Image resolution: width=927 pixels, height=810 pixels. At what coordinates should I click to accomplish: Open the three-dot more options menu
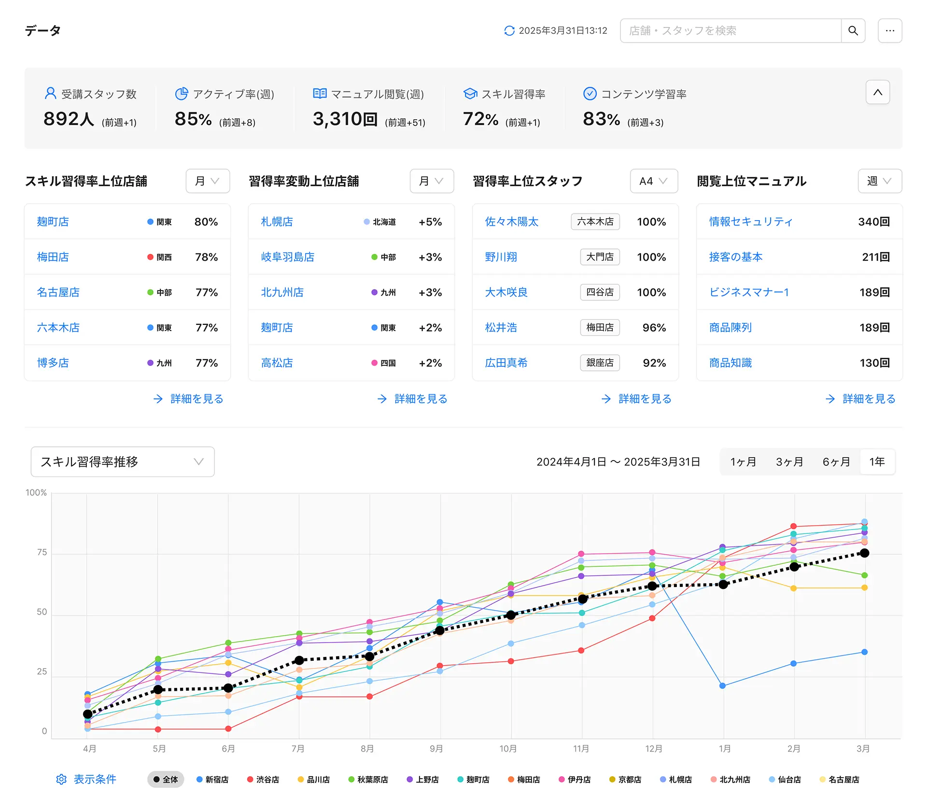(890, 30)
